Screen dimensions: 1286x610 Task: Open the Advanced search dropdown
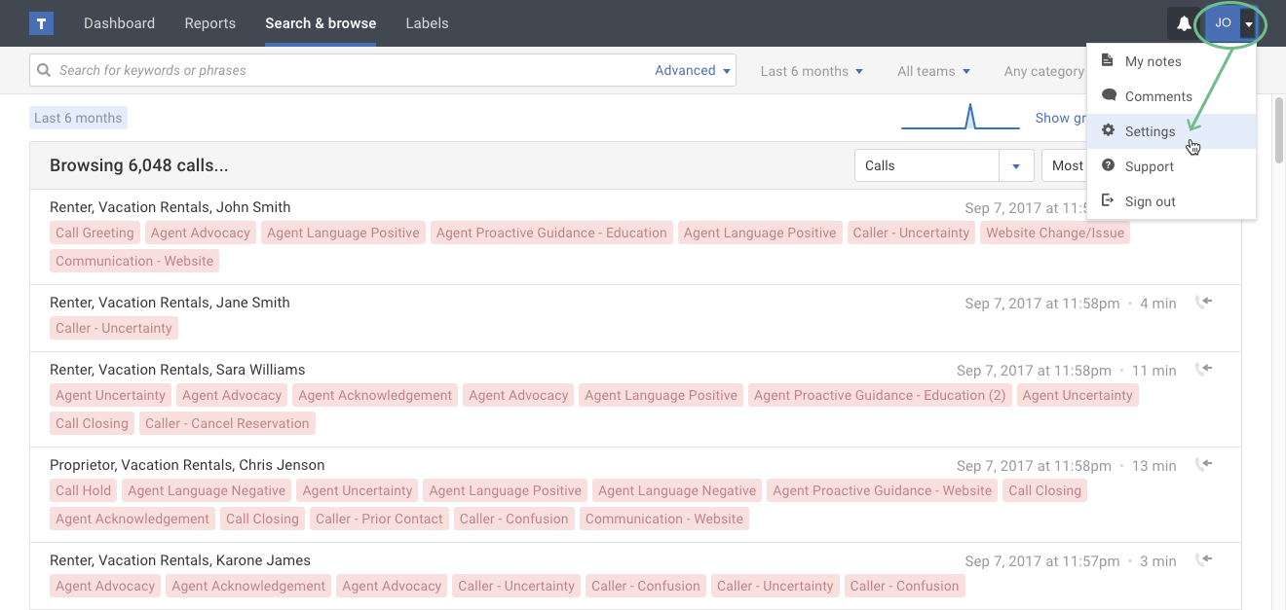pyautogui.click(x=692, y=70)
